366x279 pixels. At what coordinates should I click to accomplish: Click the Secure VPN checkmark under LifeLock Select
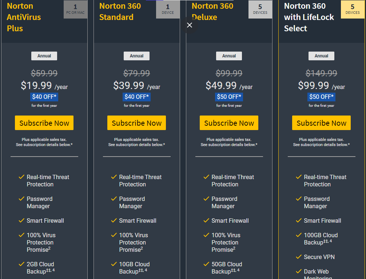[298, 257]
